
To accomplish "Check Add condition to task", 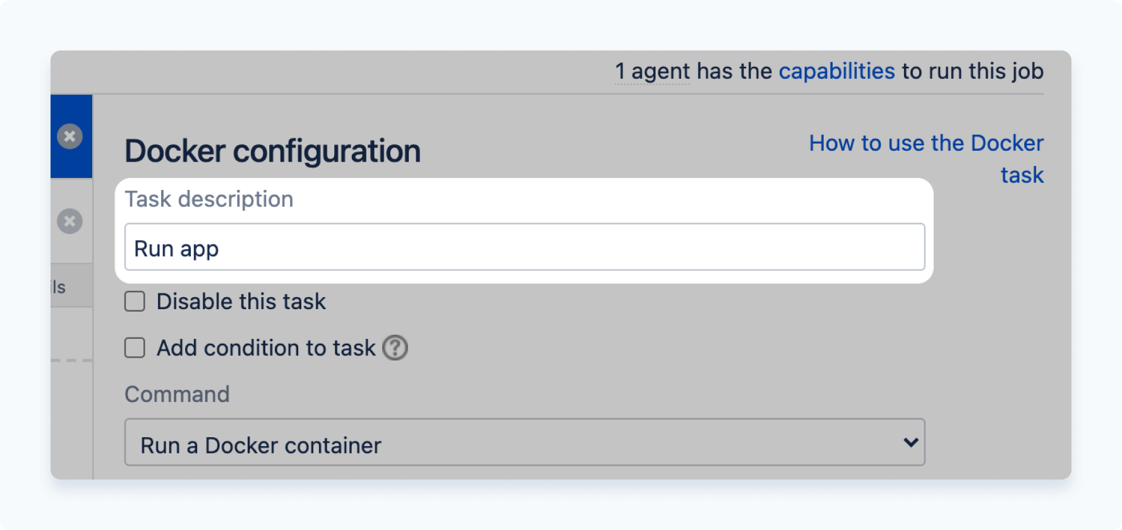I will (x=134, y=348).
